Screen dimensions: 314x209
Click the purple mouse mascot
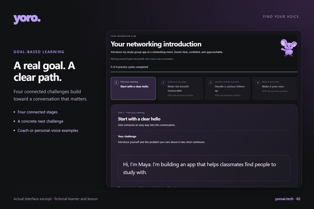(289, 47)
